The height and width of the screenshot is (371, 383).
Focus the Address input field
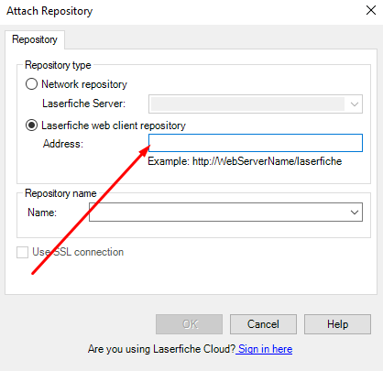(x=256, y=143)
